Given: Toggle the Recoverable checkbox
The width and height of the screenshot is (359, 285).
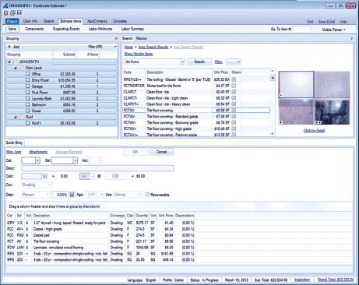Looking at the screenshot, I should click(147, 195).
